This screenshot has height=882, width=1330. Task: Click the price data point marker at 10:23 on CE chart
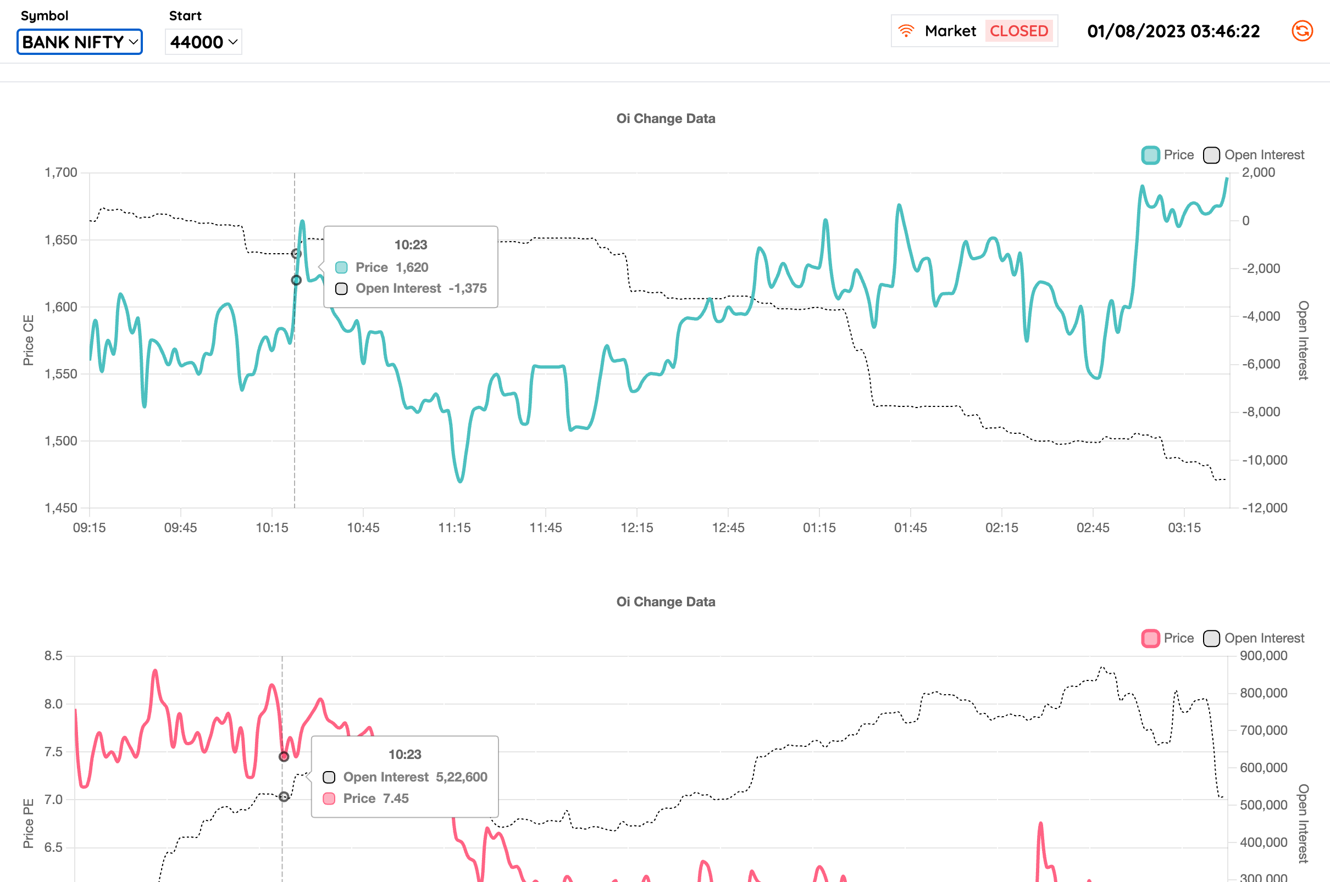coord(296,280)
